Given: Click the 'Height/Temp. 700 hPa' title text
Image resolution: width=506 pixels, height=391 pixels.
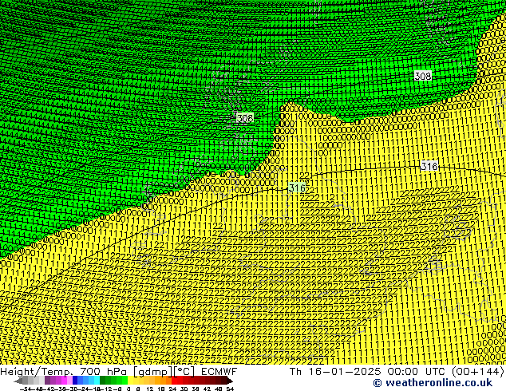Looking at the screenshot, I should click(65, 372).
